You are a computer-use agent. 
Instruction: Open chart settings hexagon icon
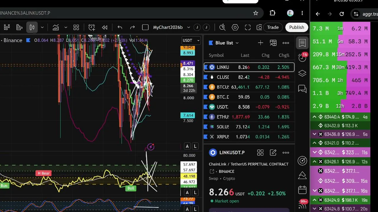[x=235, y=27]
